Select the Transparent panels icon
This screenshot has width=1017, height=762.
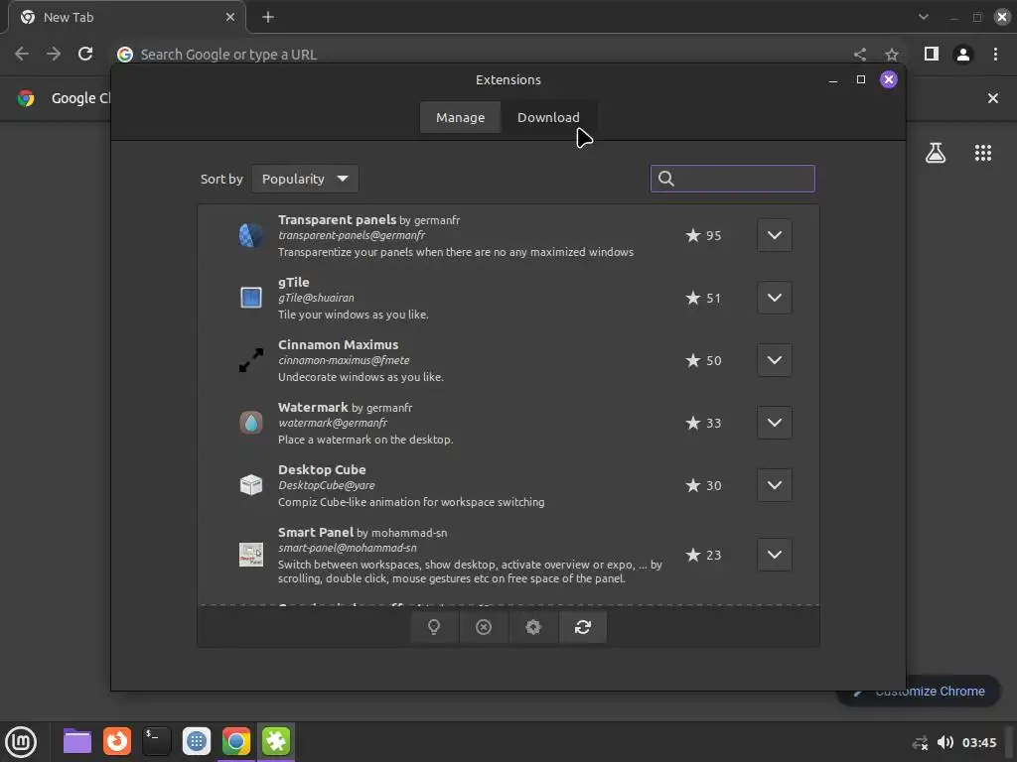point(251,235)
